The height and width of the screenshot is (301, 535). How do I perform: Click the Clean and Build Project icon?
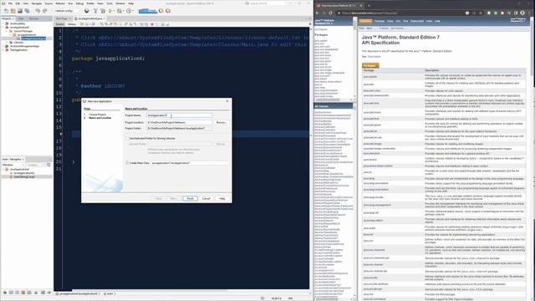coord(103,11)
